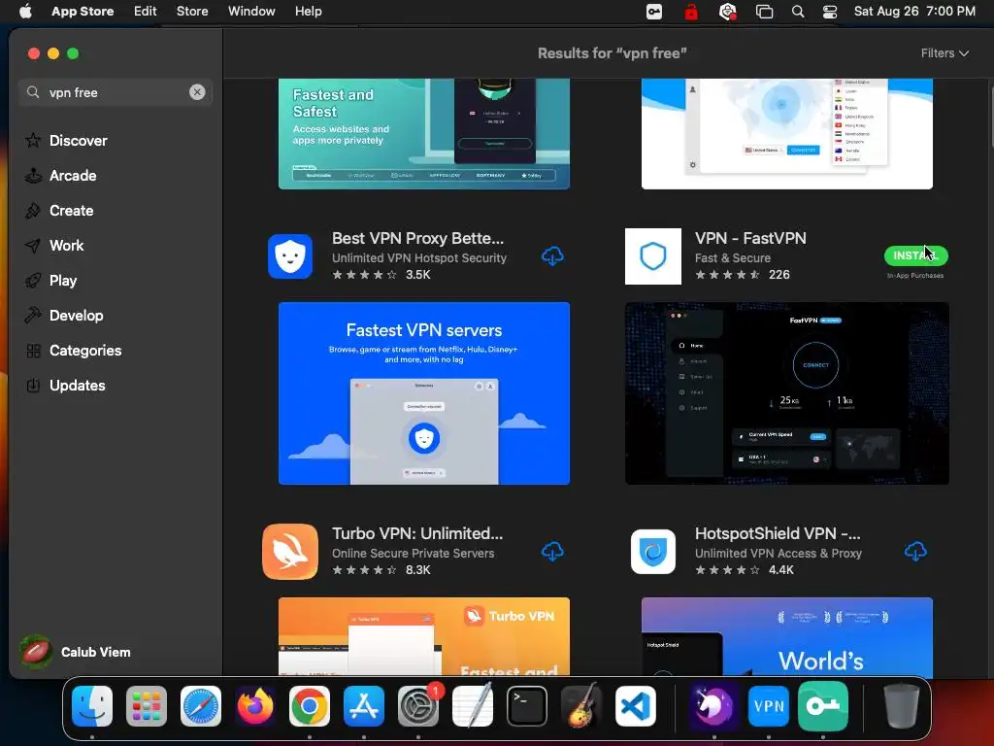
Task: Go to the Work category
Action: pos(54,245)
